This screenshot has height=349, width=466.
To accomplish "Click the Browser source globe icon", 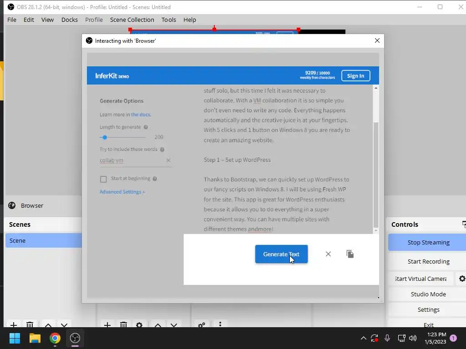I will click(x=12, y=205).
